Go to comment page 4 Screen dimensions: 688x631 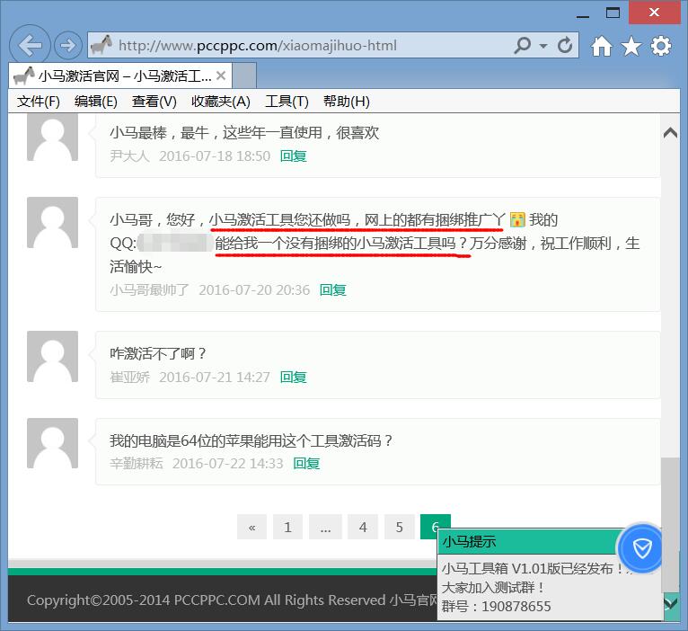click(363, 527)
